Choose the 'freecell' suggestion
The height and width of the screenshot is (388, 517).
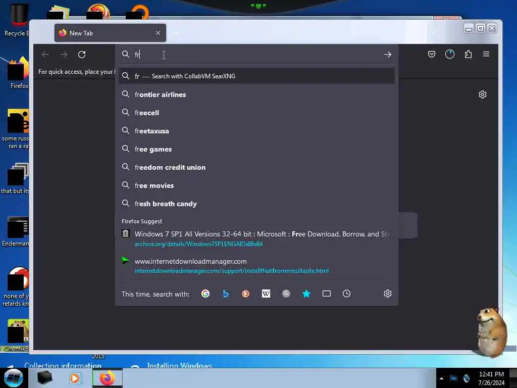click(256, 113)
